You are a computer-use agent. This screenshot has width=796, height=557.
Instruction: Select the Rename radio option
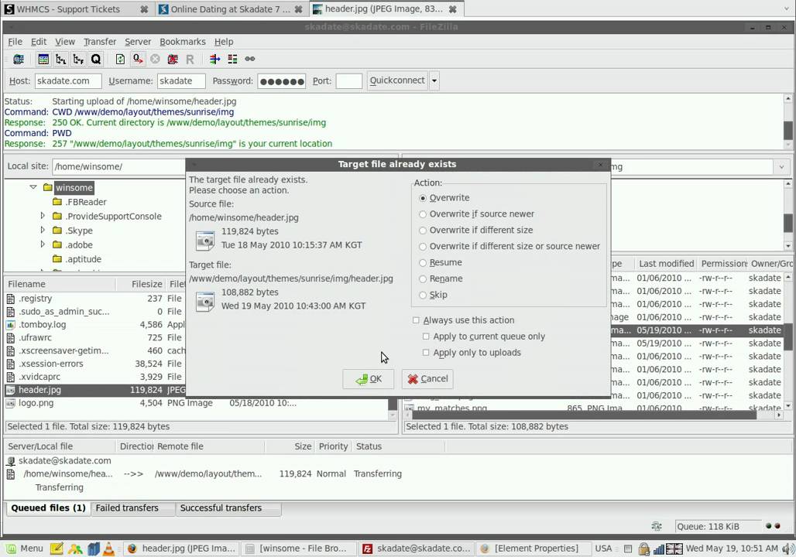pos(422,279)
